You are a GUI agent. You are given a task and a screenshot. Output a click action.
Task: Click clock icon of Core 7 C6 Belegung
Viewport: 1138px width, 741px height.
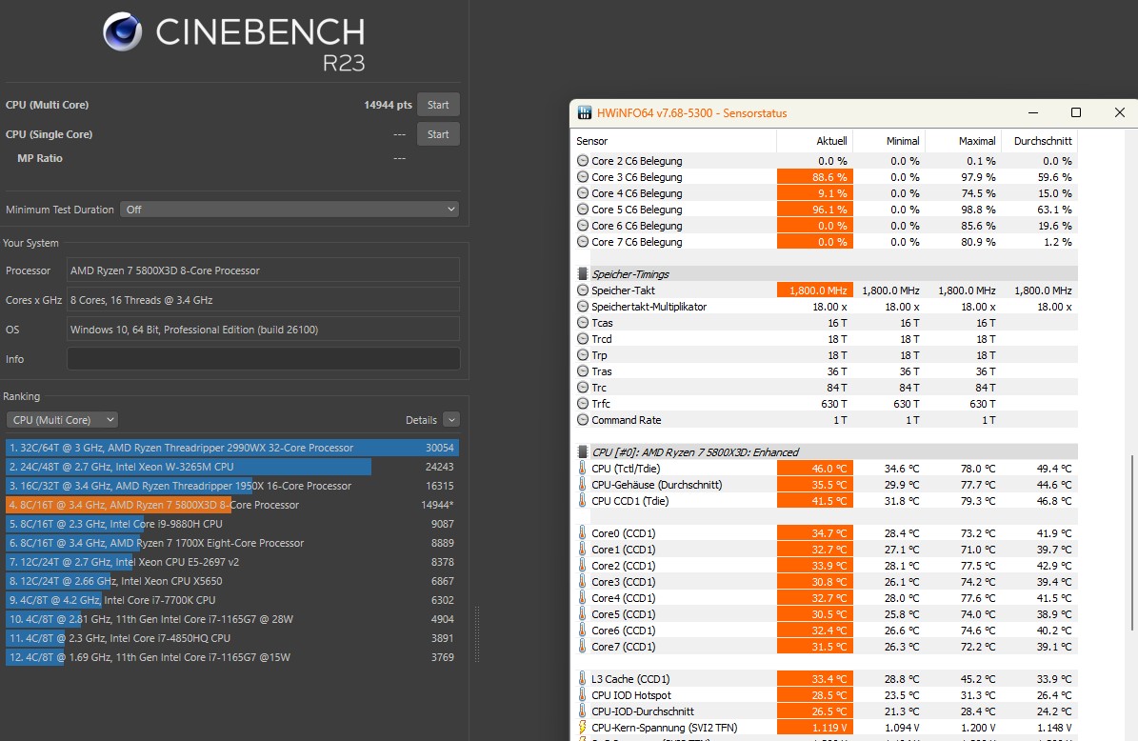tap(582, 242)
